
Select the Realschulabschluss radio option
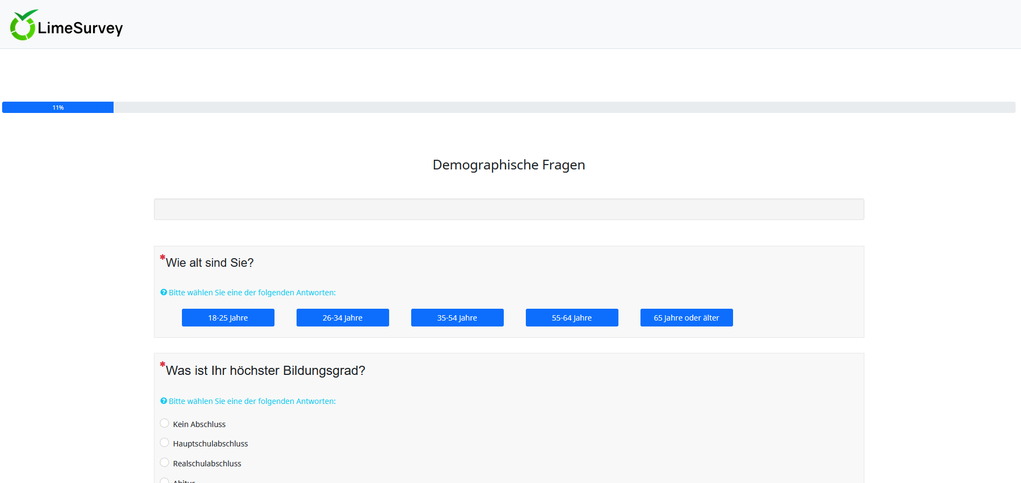click(165, 463)
